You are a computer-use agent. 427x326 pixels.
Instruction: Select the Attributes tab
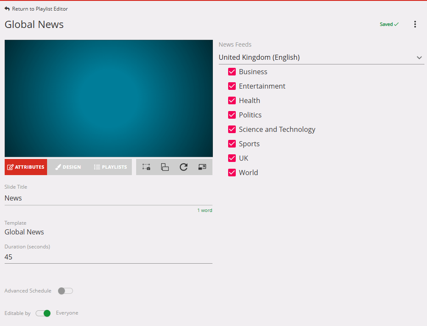[x=26, y=167]
